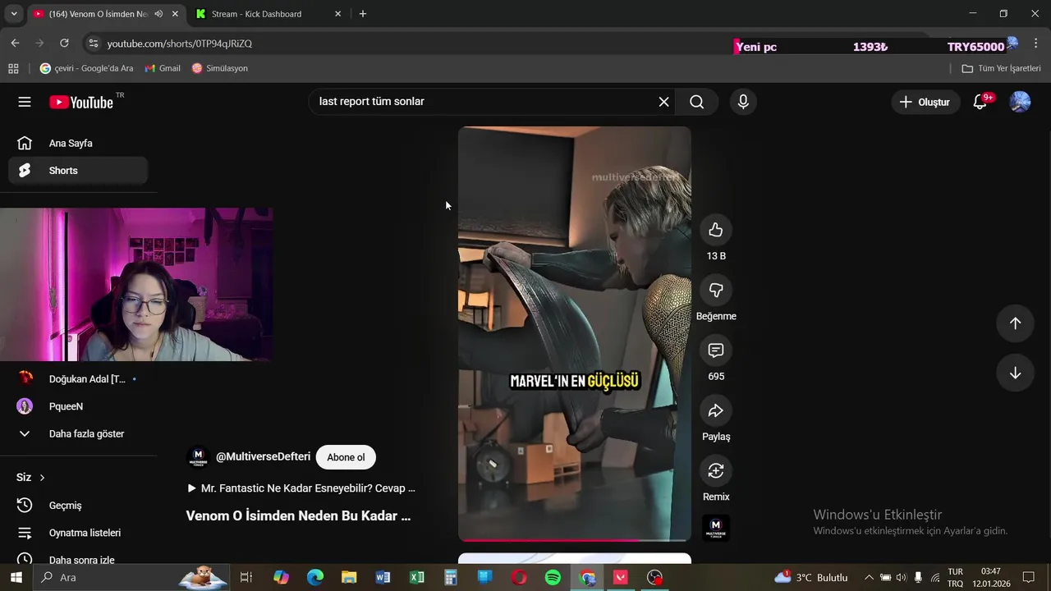
Task: Open Task View on the taskbar
Action: pyautogui.click(x=246, y=577)
